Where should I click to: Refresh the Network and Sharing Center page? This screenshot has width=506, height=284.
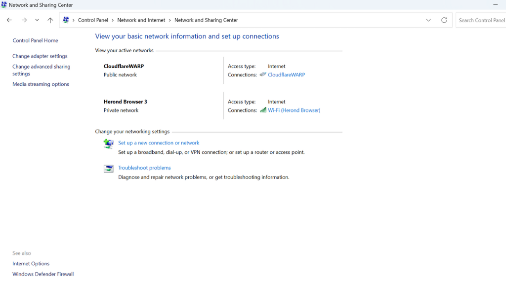[444, 20]
